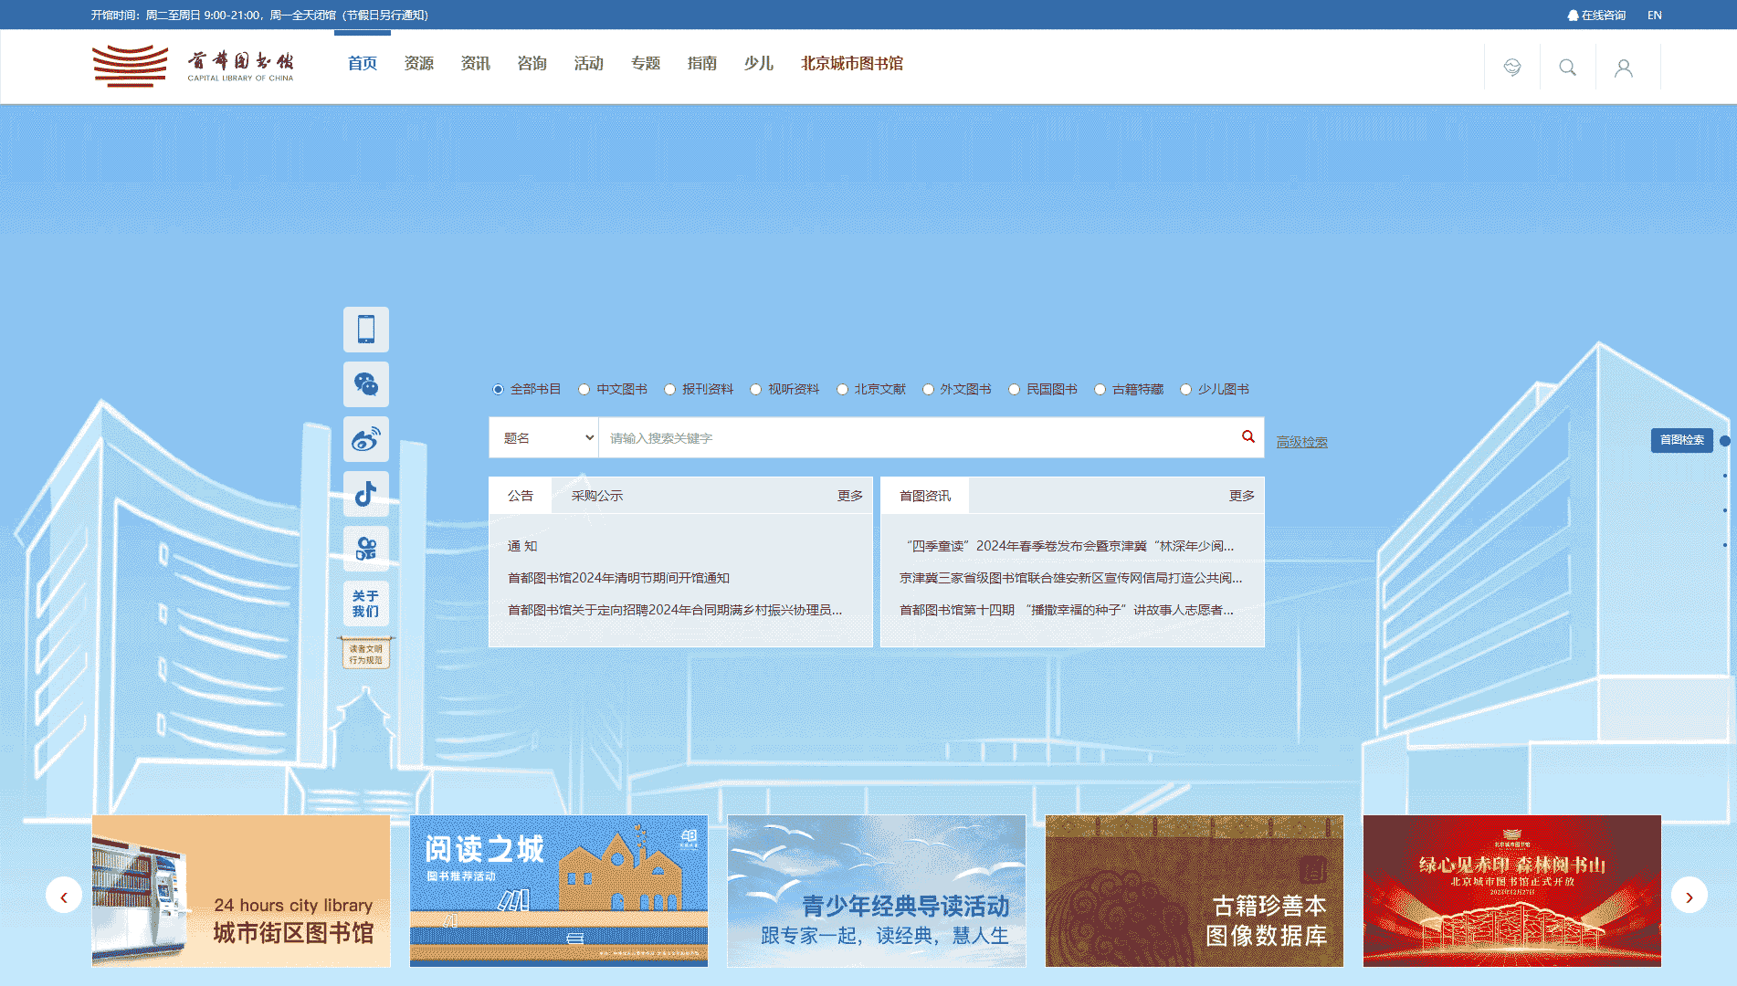Open the 阅读之城 banner

pos(559,891)
